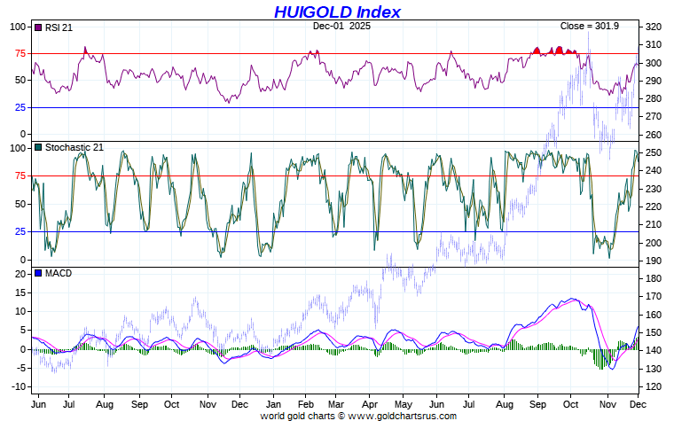Click the www.goldchartsrus.com credit text

coord(403,416)
